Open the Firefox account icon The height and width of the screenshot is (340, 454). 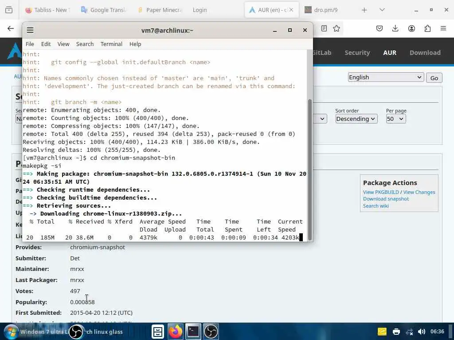[x=411, y=28]
